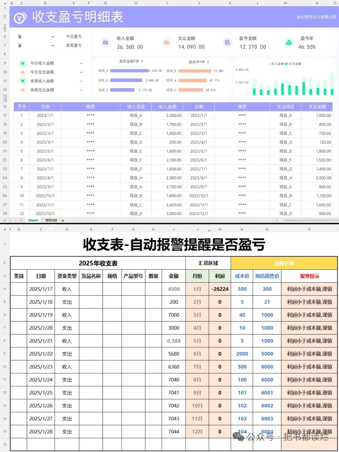Viewport: 339px width, 452px height.
Task: Click the 收入金额 table header cell
Action: (x=167, y=107)
